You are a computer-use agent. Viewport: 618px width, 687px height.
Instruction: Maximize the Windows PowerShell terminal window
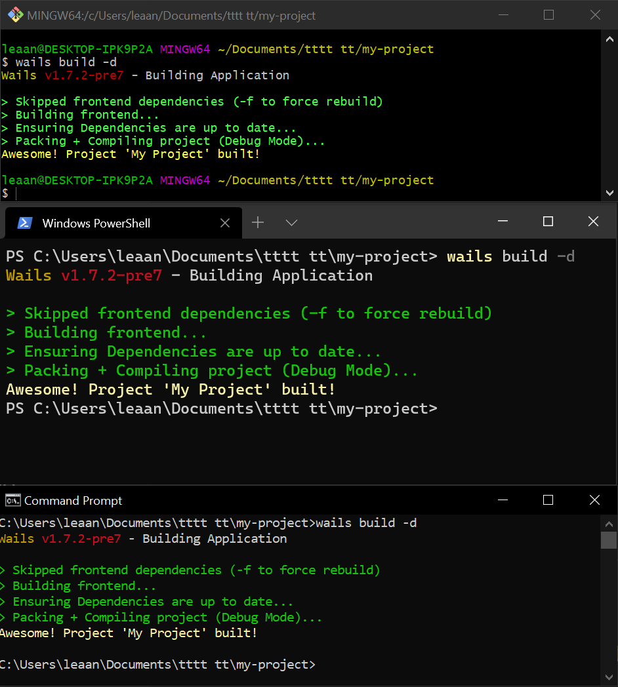[548, 222]
